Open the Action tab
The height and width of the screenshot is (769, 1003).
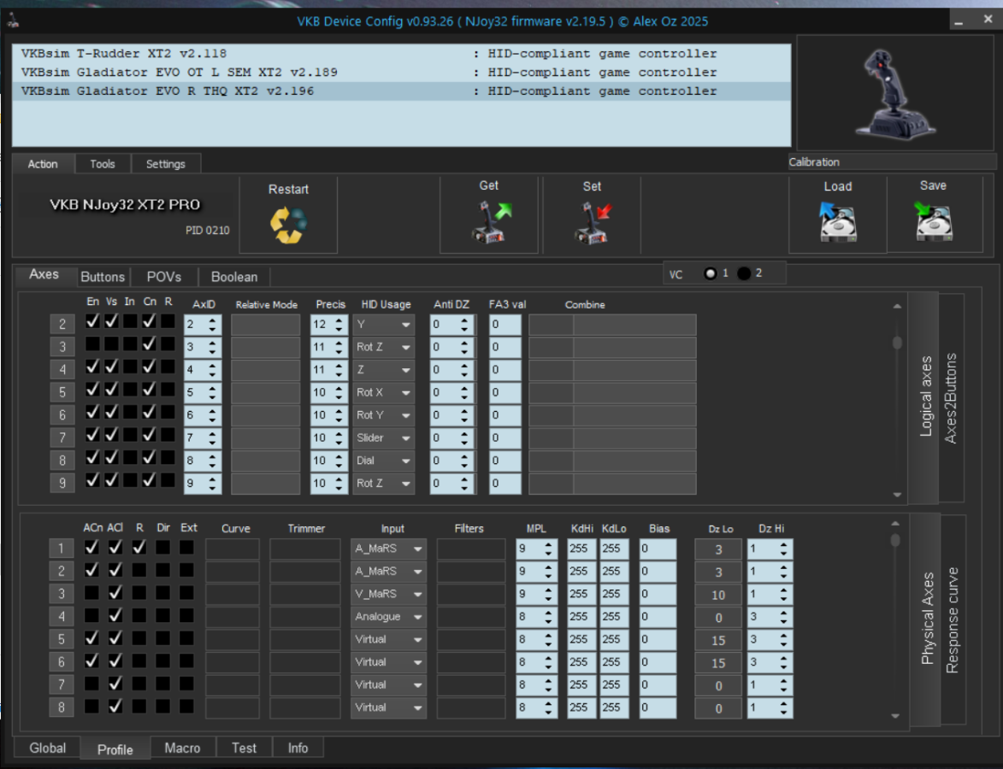pos(43,164)
